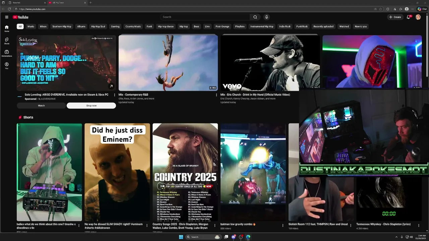Open the You page in sidebar
Viewport: 429px width, 241px height.
(x=7, y=66)
